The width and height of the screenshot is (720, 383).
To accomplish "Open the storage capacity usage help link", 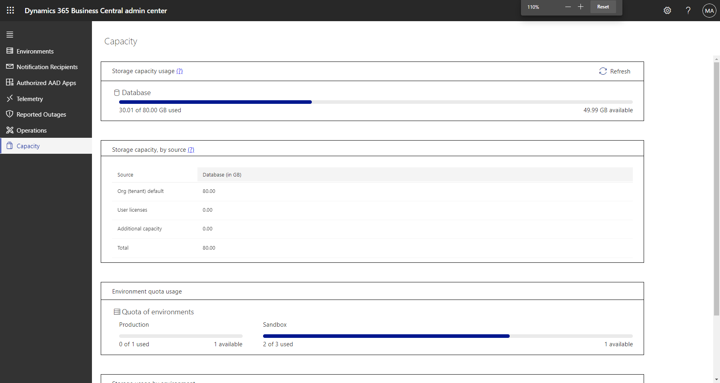I will point(180,71).
